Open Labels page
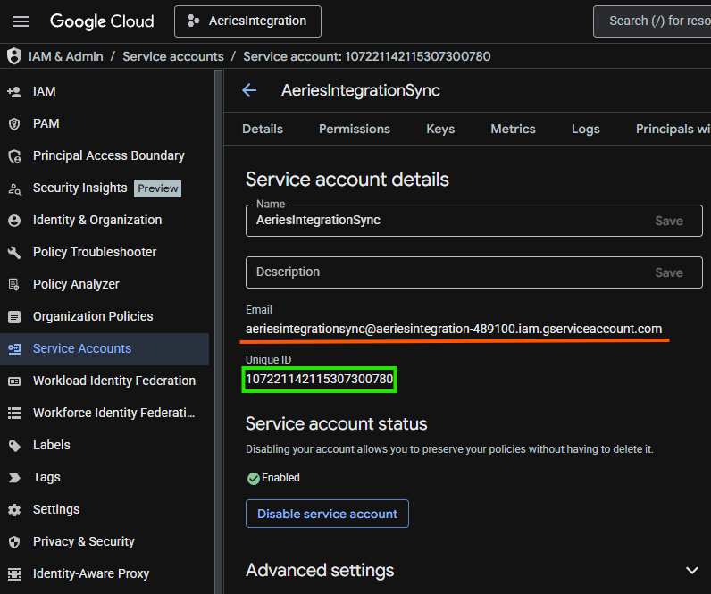This screenshot has height=594, width=711. pos(52,446)
